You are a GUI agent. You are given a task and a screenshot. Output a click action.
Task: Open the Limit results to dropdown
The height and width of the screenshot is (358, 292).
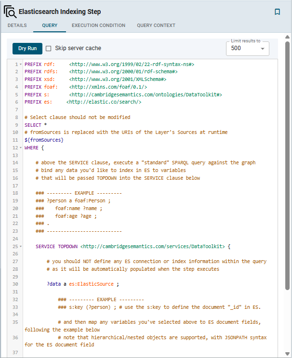pos(248,48)
